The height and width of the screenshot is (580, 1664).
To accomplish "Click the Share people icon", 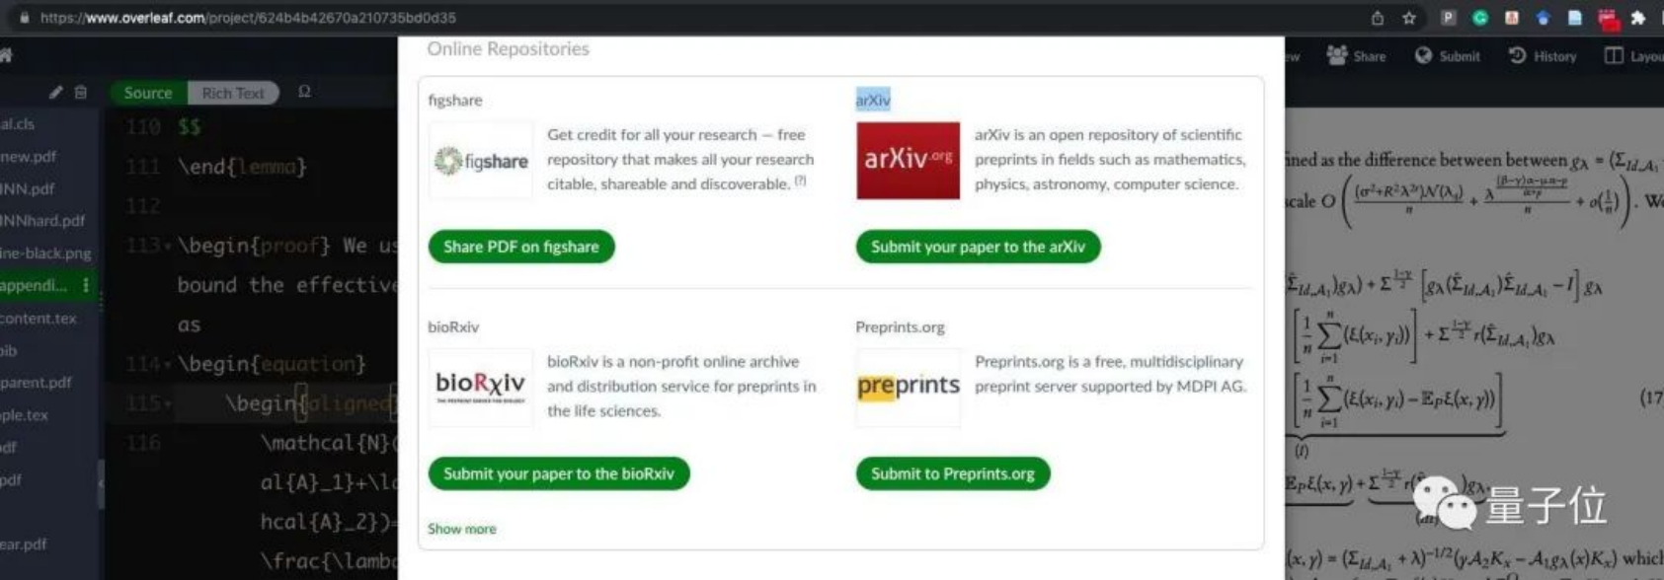I will 1337,55.
